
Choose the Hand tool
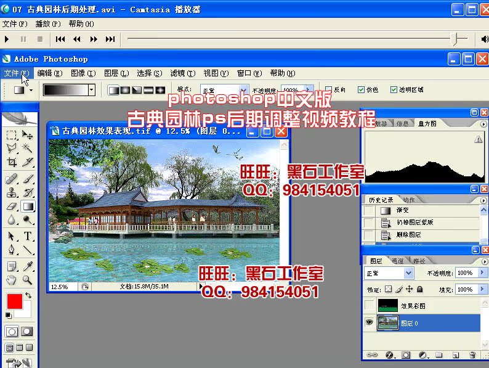coord(12,280)
